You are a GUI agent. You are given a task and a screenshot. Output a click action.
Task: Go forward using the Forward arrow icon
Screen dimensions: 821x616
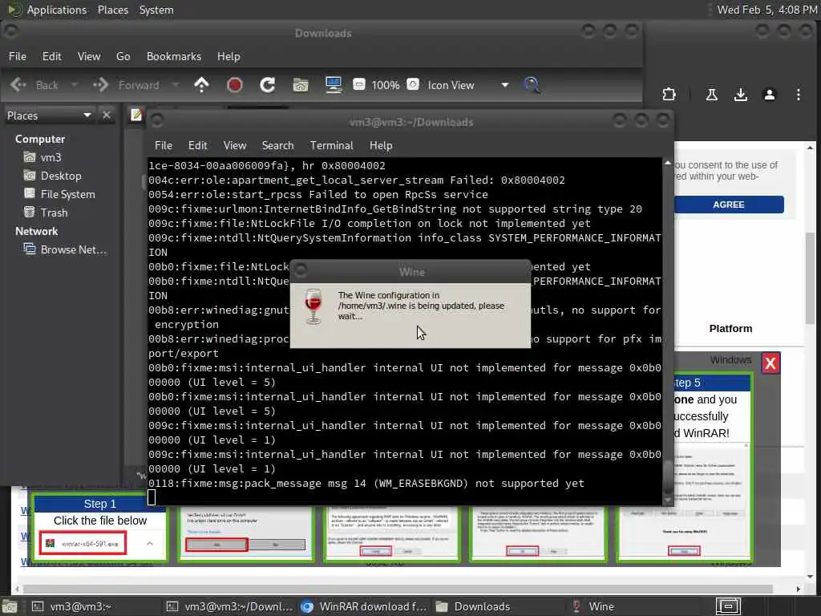pos(100,85)
